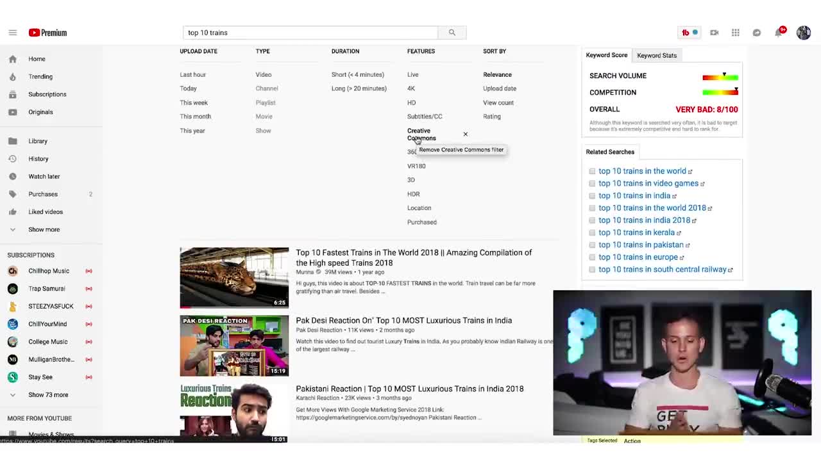Check 'top 10 trains in the world' box
The image size is (821, 461).
coord(592,171)
